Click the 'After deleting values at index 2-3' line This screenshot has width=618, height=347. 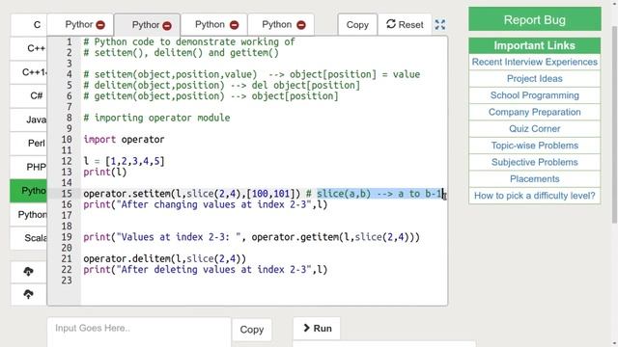(206, 270)
